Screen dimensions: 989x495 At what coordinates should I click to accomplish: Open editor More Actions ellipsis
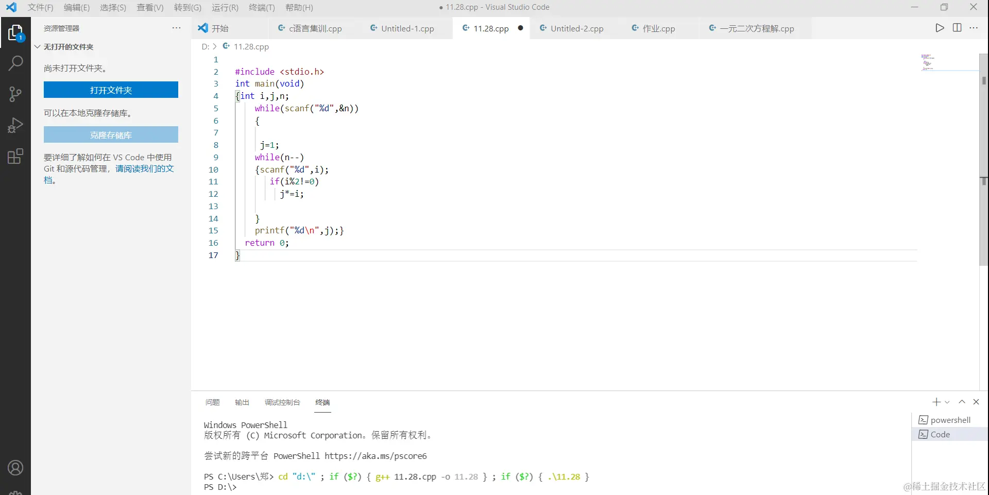click(974, 28)
